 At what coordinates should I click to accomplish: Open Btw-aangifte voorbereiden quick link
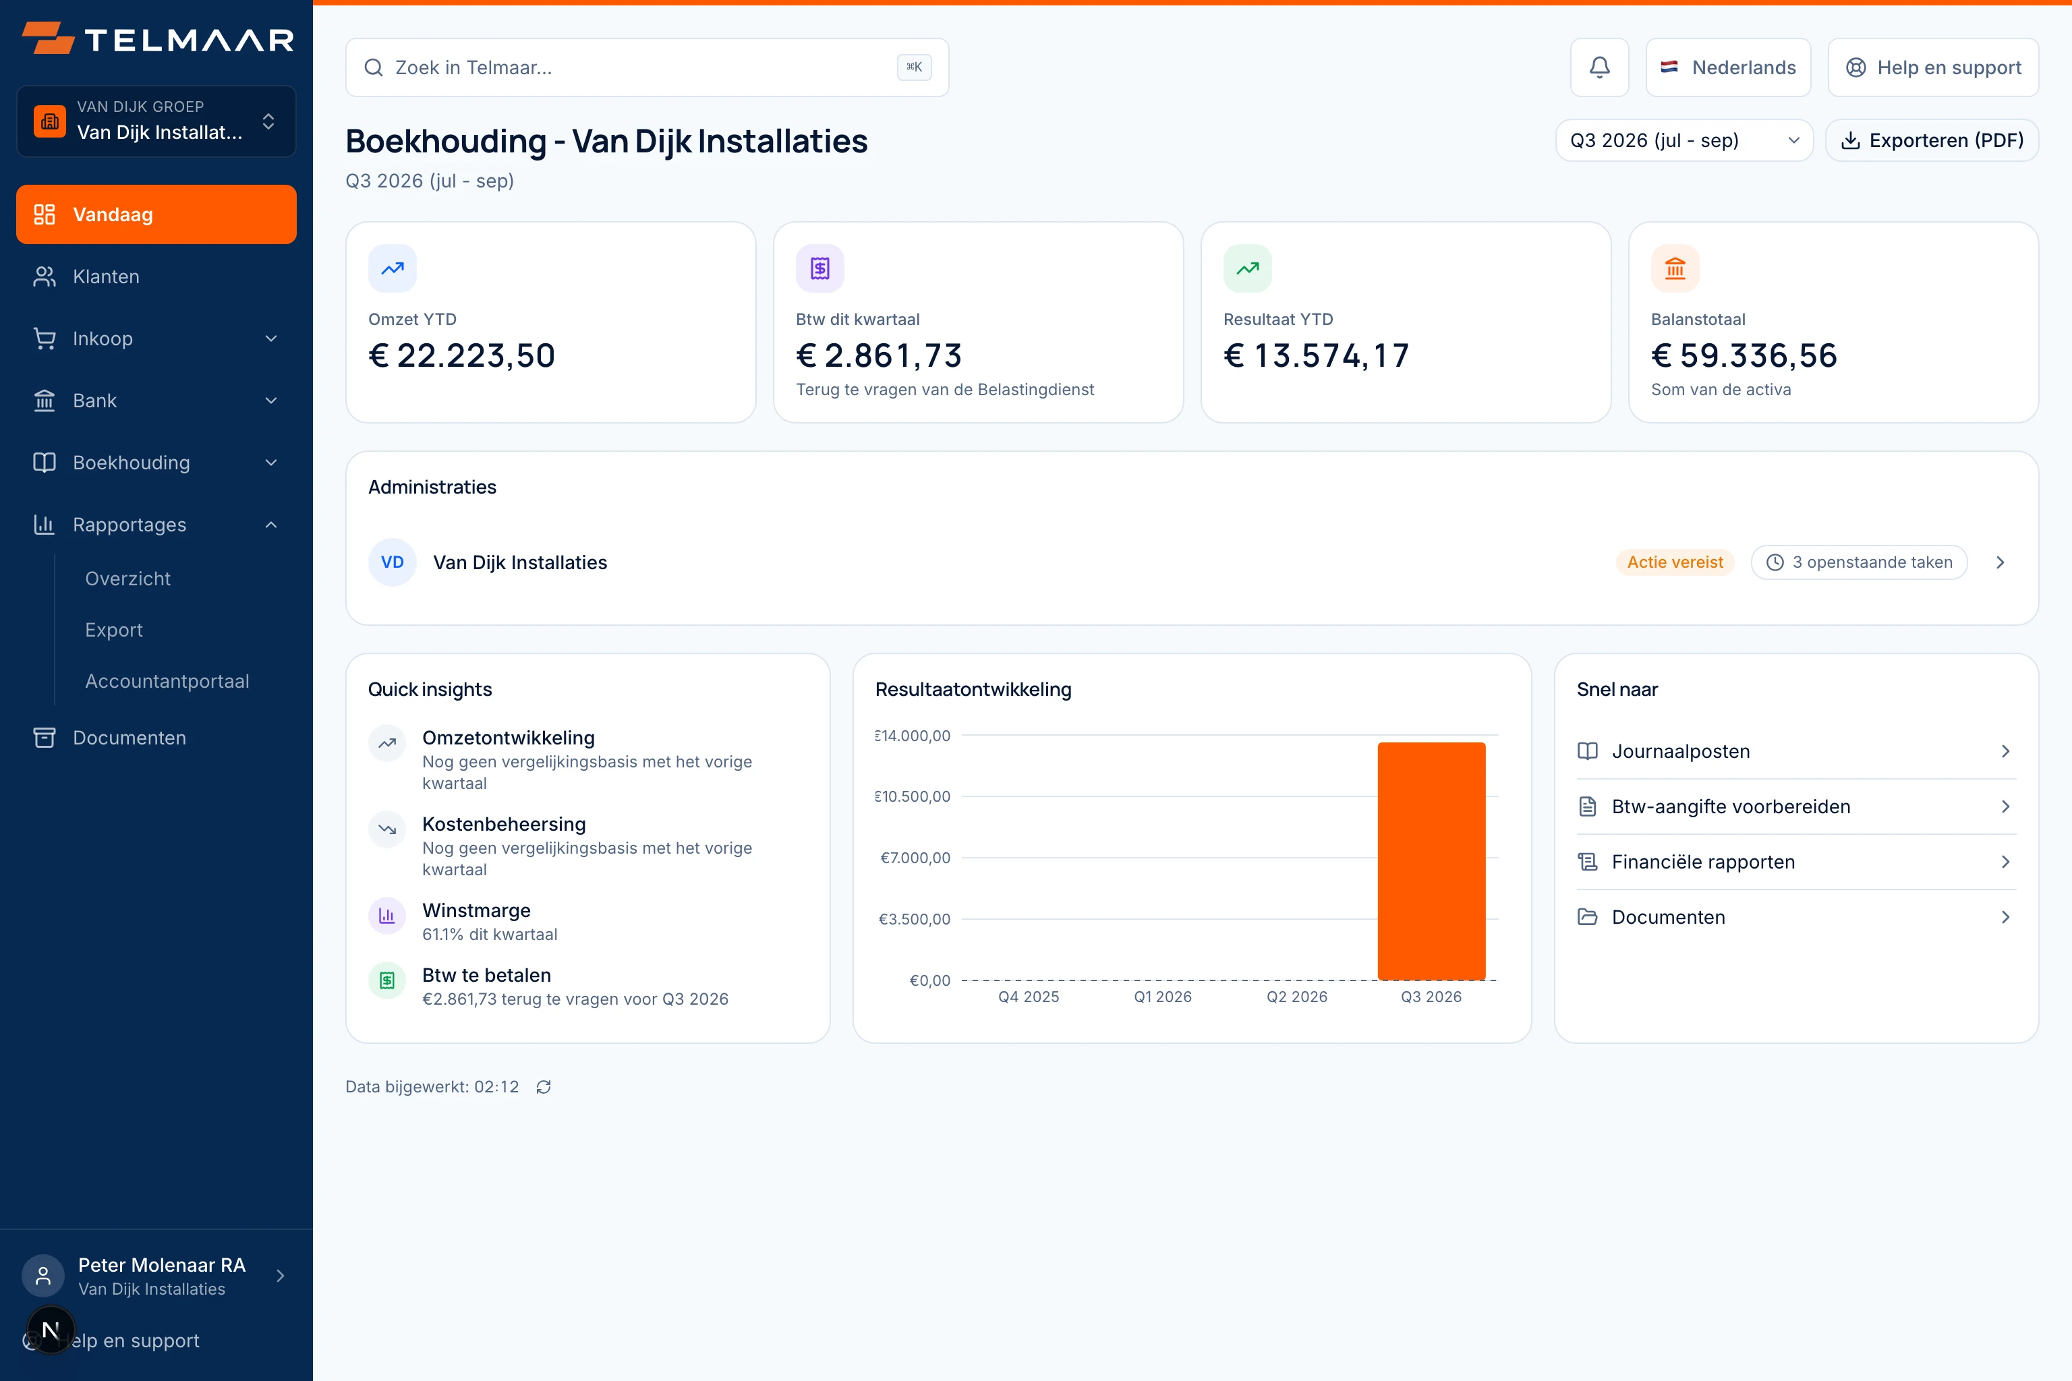[1796, 806]
